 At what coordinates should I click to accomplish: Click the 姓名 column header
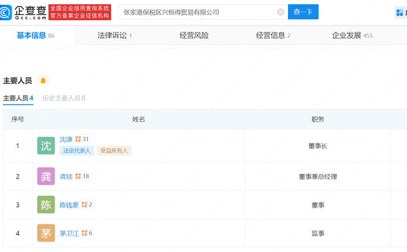[x=139, y=119]
